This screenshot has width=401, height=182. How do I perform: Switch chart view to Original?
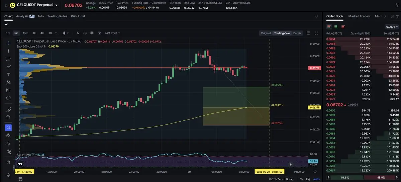point(266,33)
